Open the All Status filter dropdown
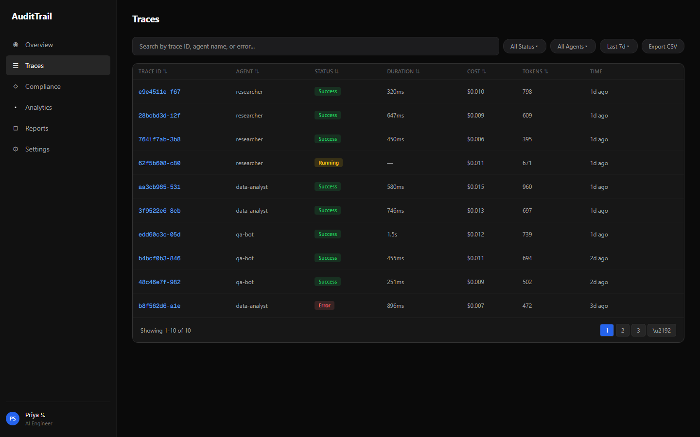Image resolution: width=700 pixels, height=437 pixels. click(524, 47)
